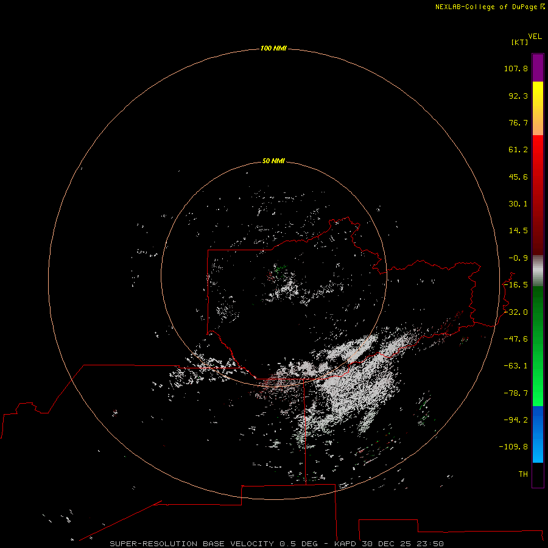Click the blue segment of the velocity color bar
The width and height of the screenshot is (548, 548).
(538, 434)
